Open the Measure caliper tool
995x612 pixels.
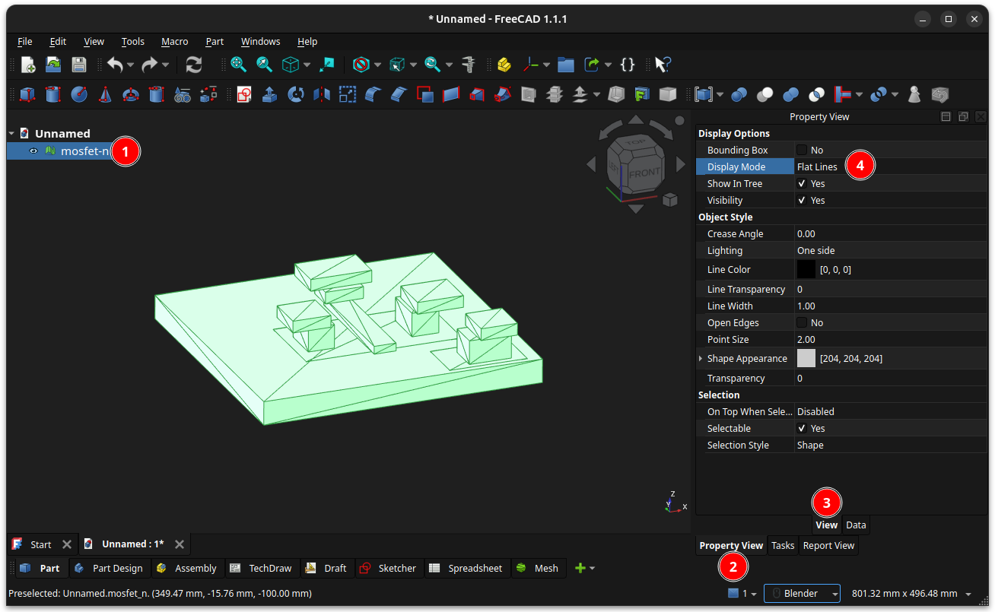[x=469, y=65]
